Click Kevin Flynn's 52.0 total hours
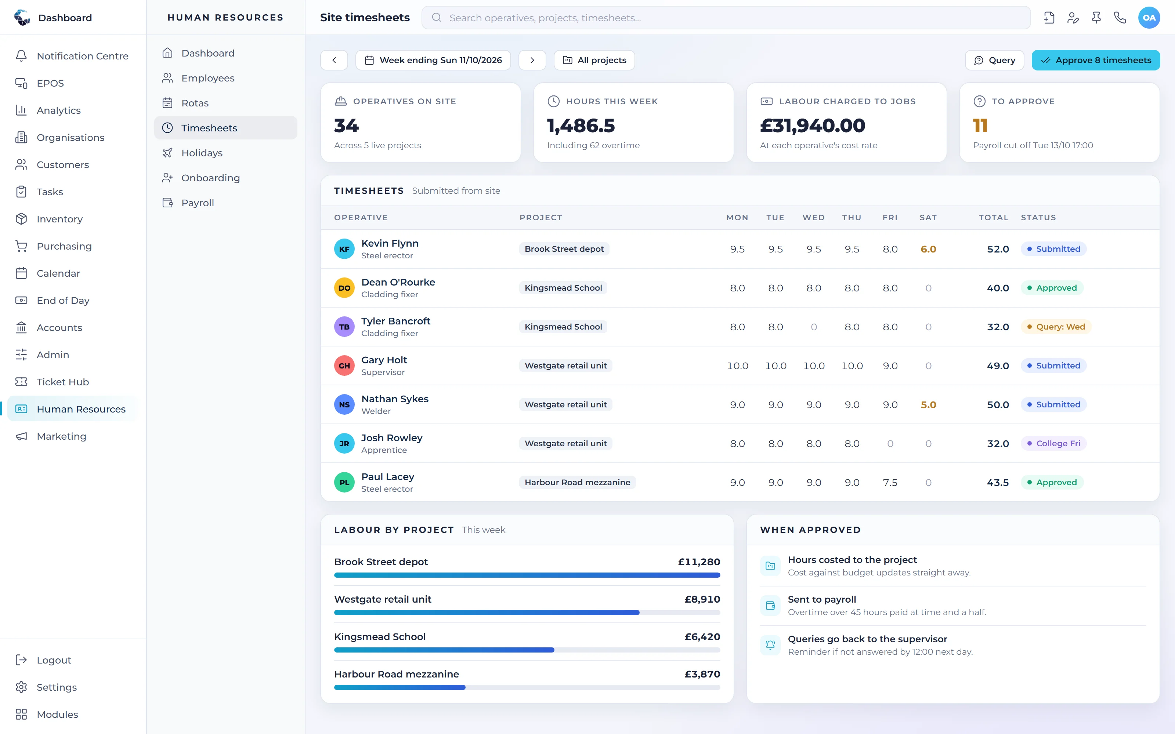This screenshot has width=1175, height=734. [x=998, y=249]
